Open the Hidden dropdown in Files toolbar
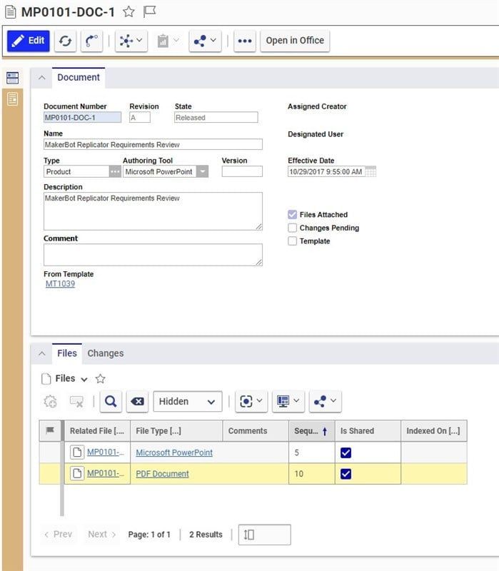Viewport: 499px width, 571px height. [187, 402]
